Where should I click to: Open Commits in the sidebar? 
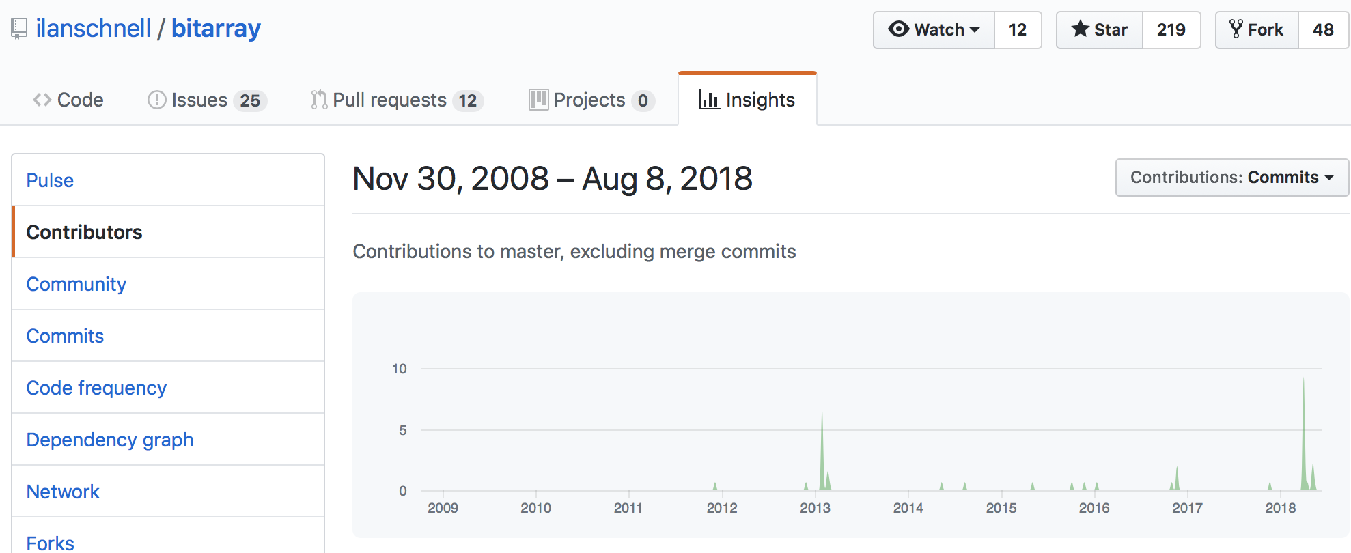point(168,336)
